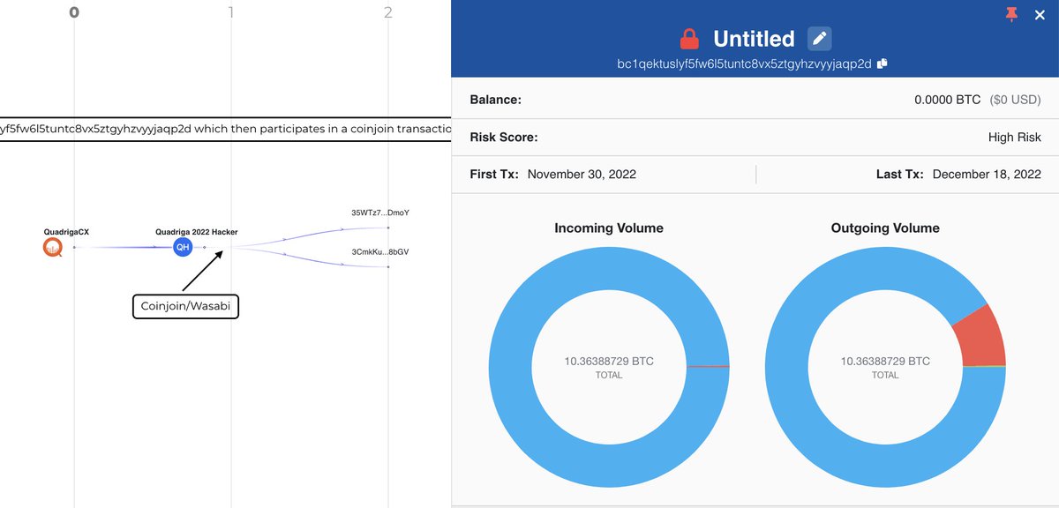Screen dimensions: 1059x508
Task: Click the November 30, 2022 date
Action: [582, 174]
